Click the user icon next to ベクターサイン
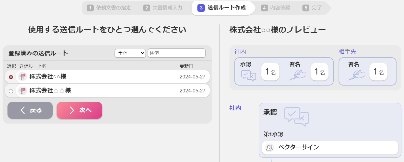Viewport: 404px width, 162px height. coord(270,148)
